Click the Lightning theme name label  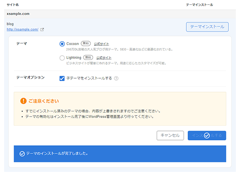pos(74,58)
